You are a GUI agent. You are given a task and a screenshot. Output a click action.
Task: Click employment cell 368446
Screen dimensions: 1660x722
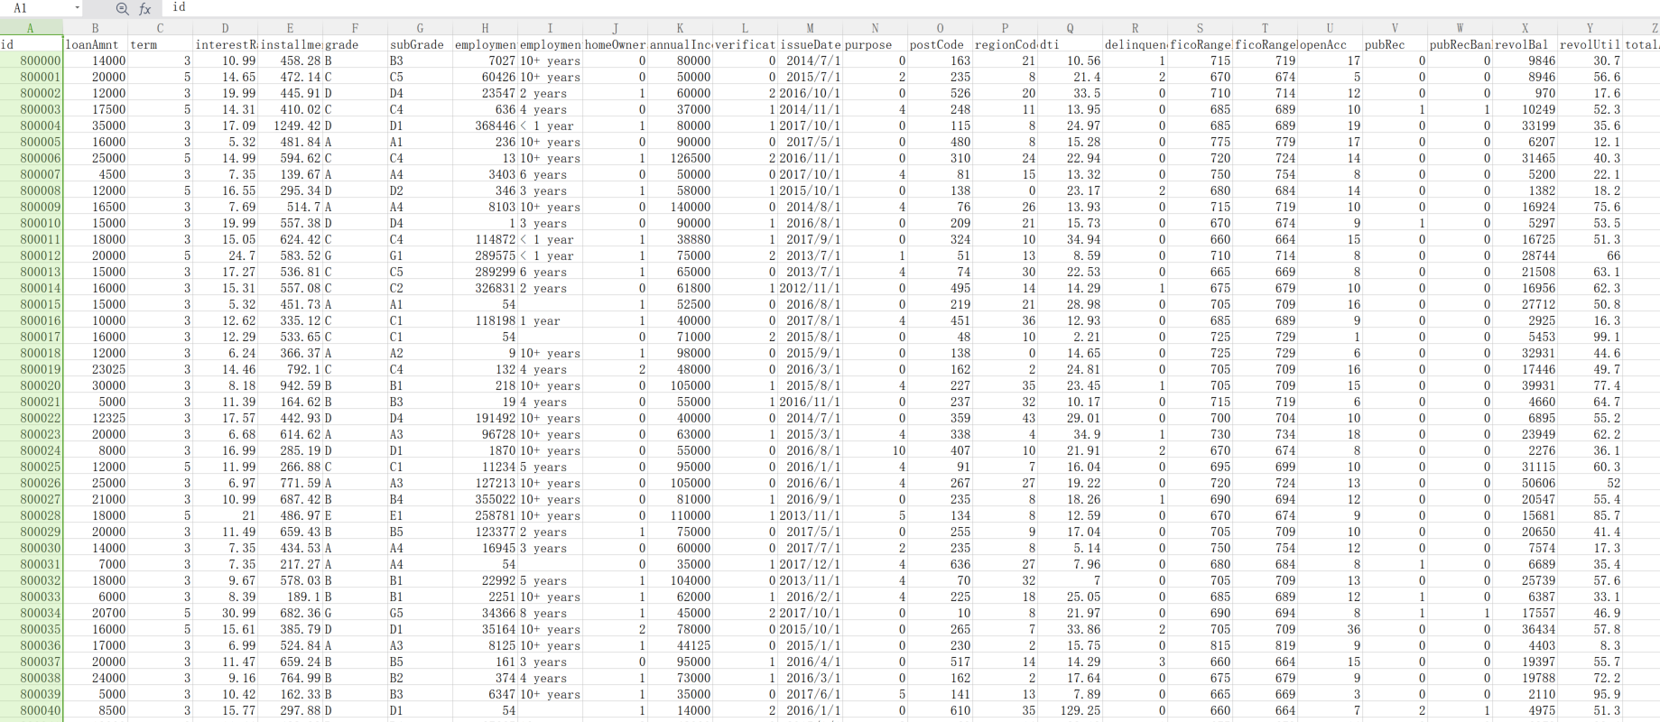(485, 125)
